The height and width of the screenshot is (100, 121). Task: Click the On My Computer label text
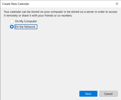click(x=26, y=21)
